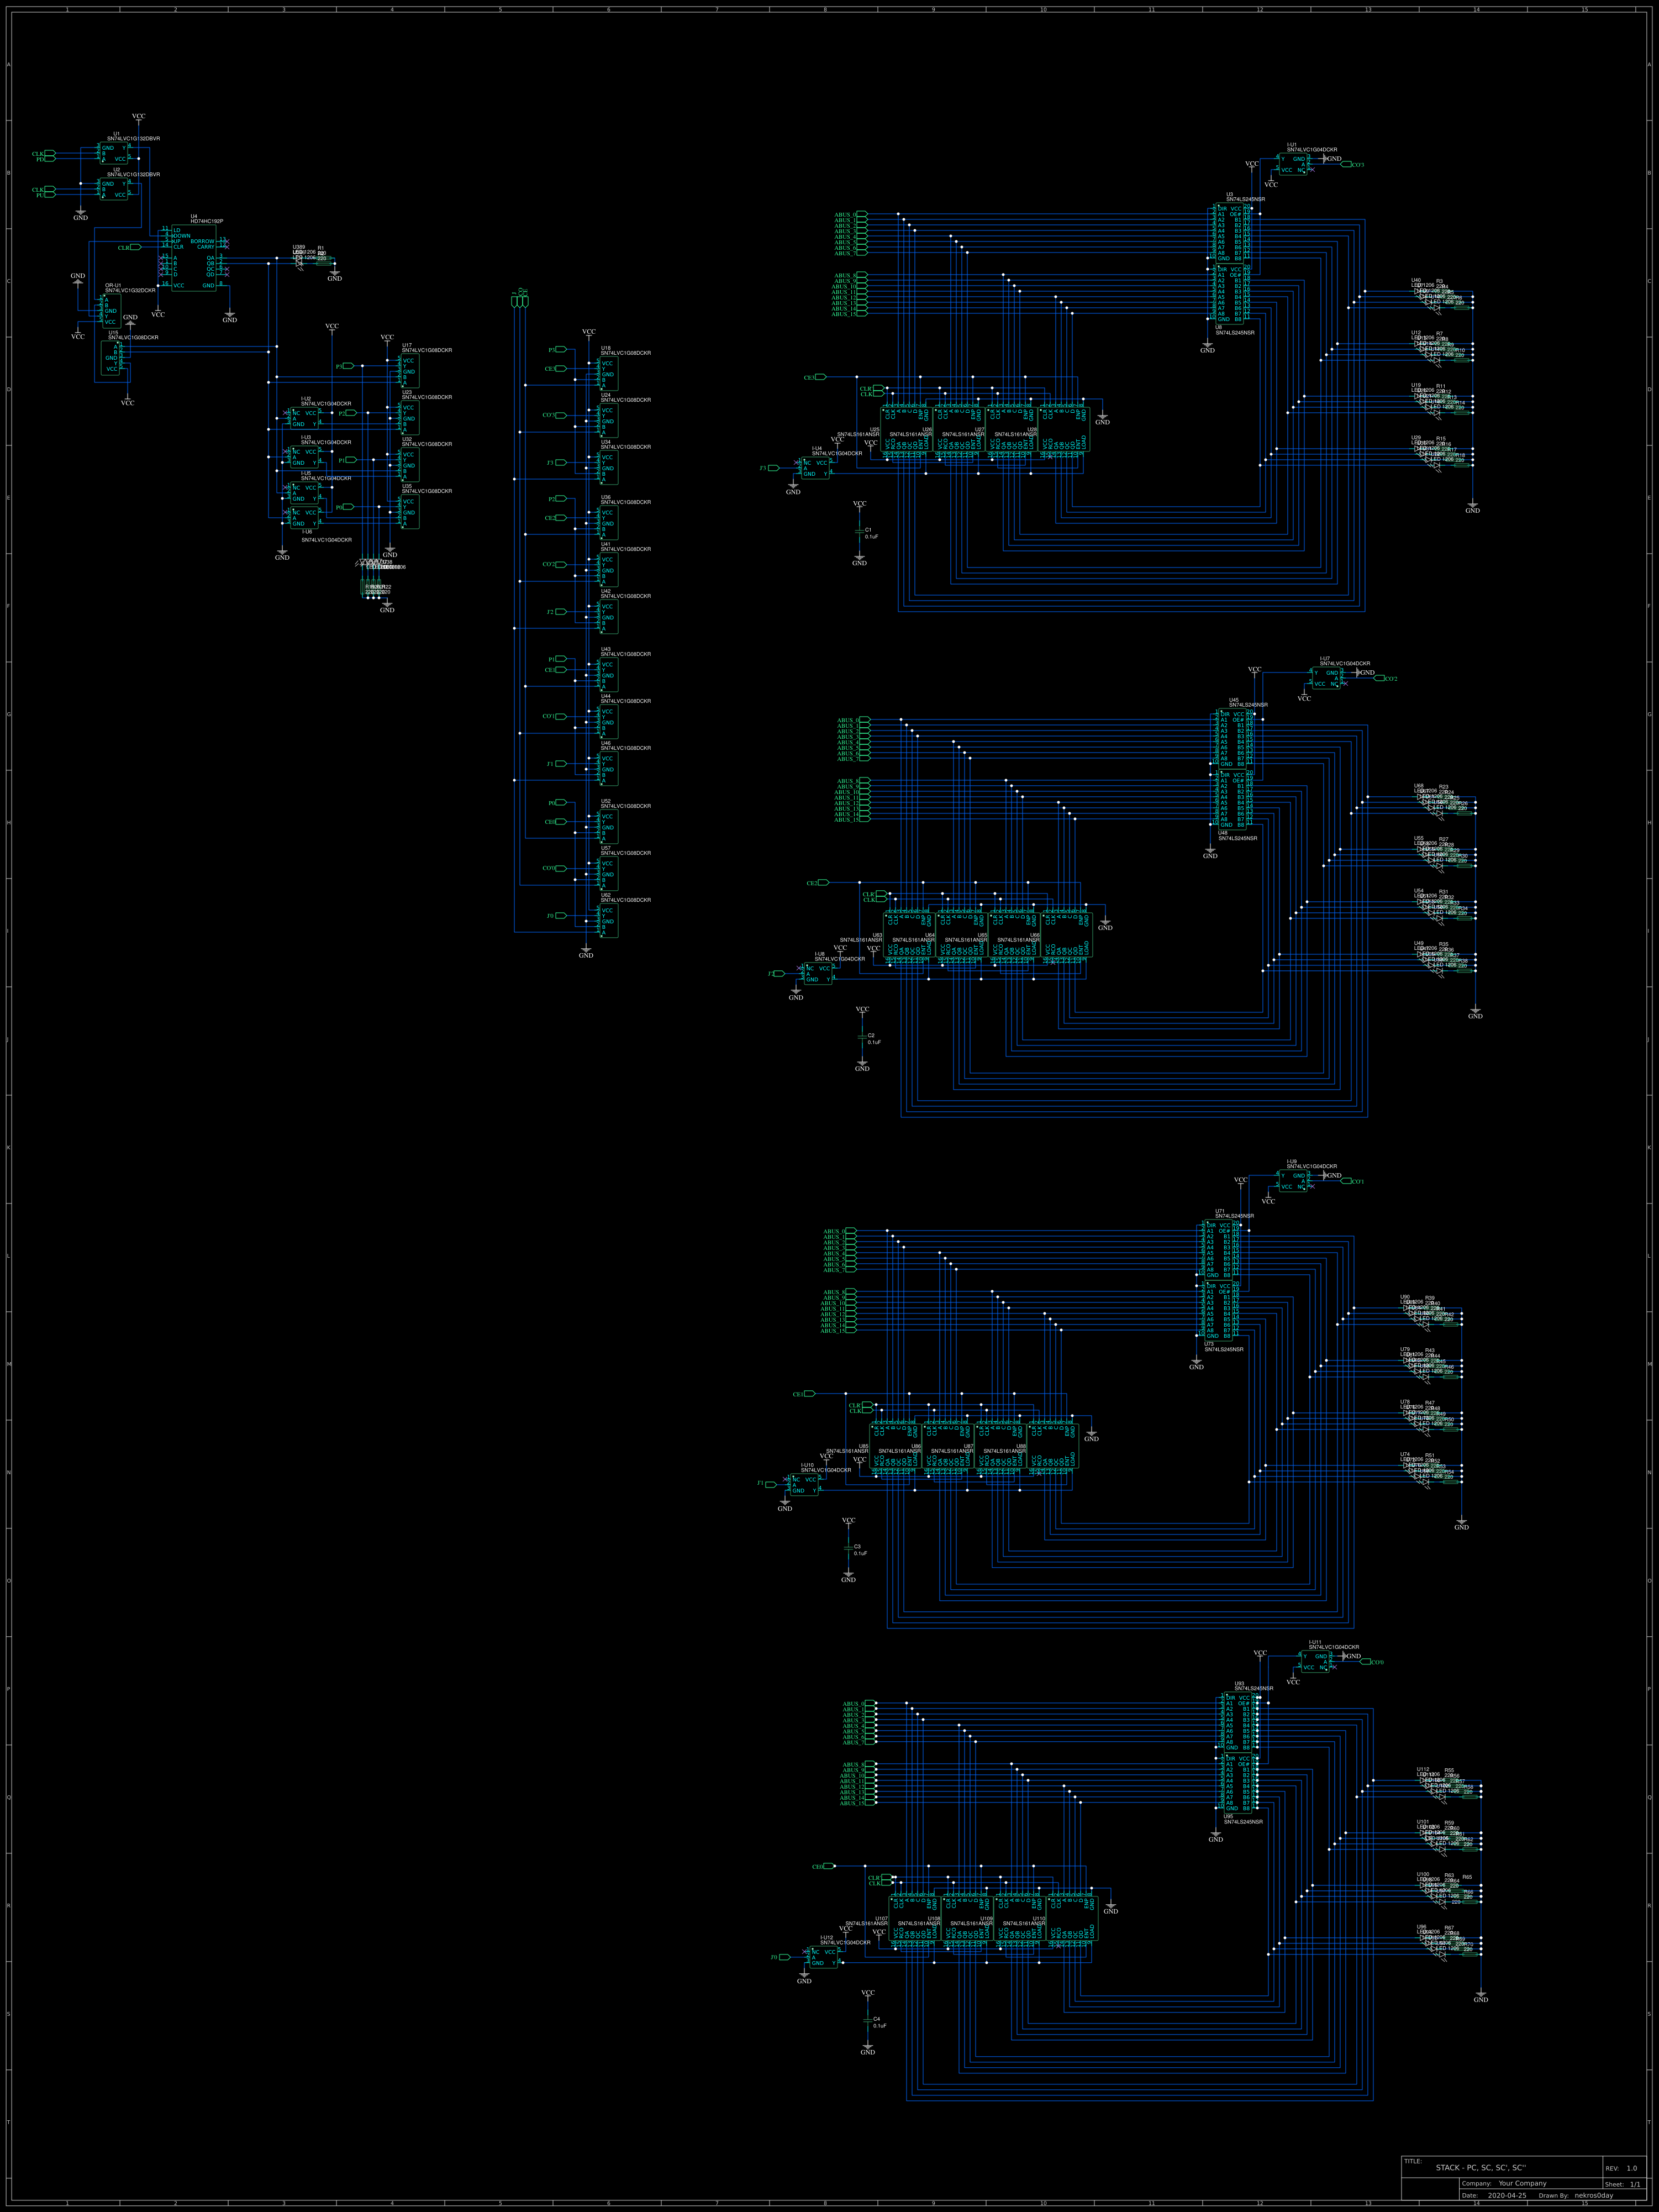This screenshot has width=1659, height=2212.
Task: Select the HD74HC192P counter symbol U4
Action: [194, 258]
